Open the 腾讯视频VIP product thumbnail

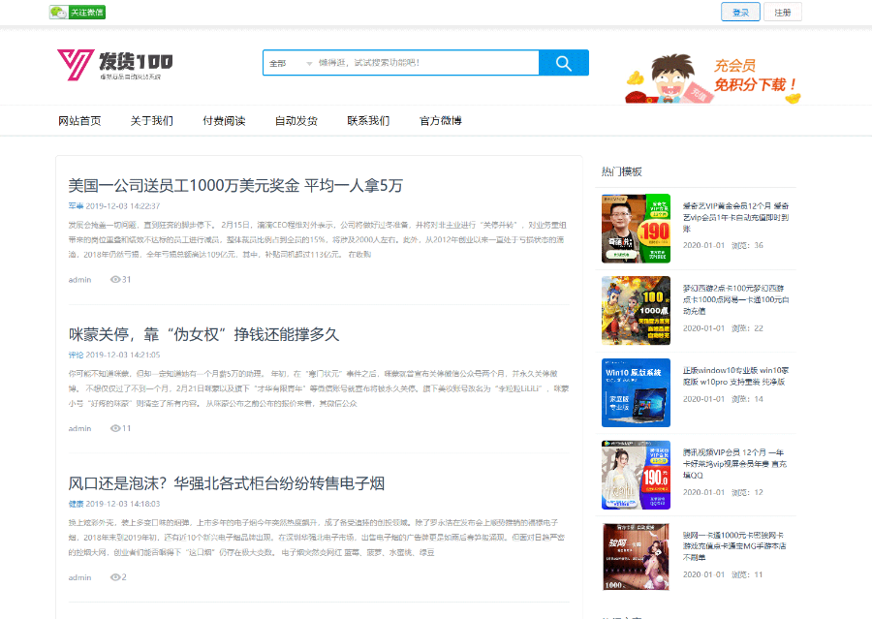pyautogui.click(x=636, y=475)
